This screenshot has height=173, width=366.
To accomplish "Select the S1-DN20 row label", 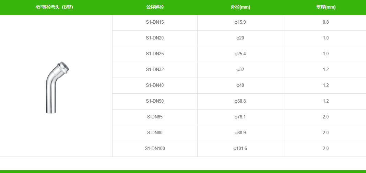I will point(155,38).
